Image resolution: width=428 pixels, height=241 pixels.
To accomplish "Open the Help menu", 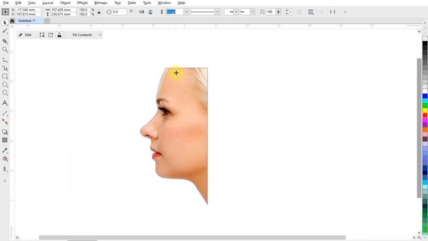I will coord(181,3).
